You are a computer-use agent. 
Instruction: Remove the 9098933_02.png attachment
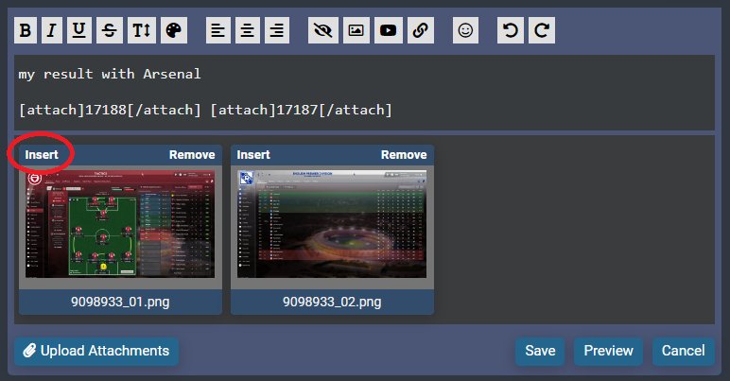pos(404,155)
